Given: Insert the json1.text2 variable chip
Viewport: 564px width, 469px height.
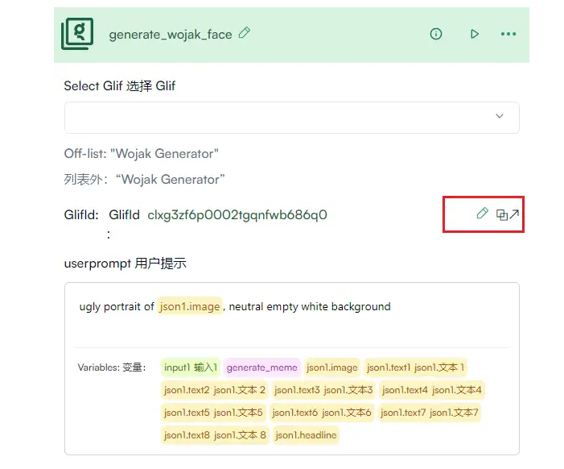Looking at the screenshot, I should click(214, 390).
